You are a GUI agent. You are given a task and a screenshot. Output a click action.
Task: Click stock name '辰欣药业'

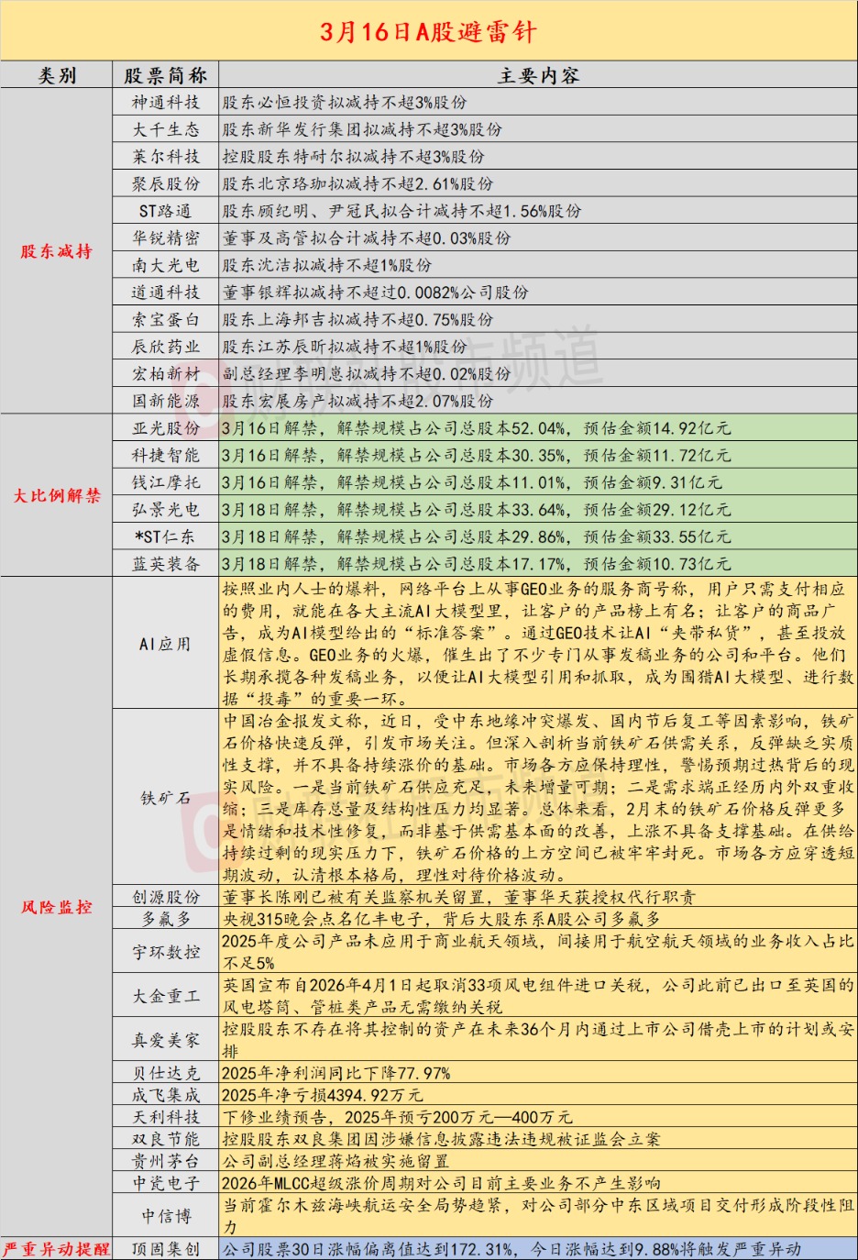click(x=165, y=346)
